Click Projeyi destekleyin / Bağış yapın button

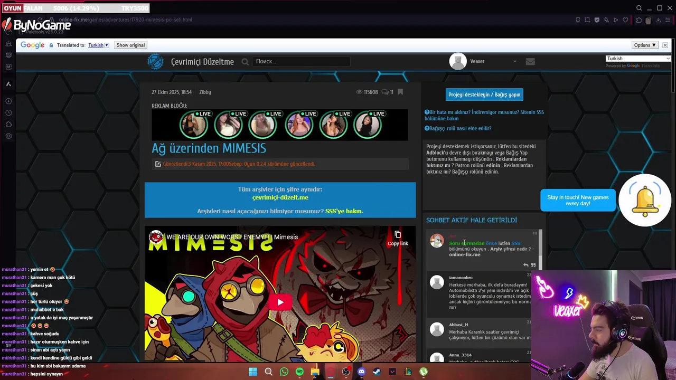tap(484, 94)
